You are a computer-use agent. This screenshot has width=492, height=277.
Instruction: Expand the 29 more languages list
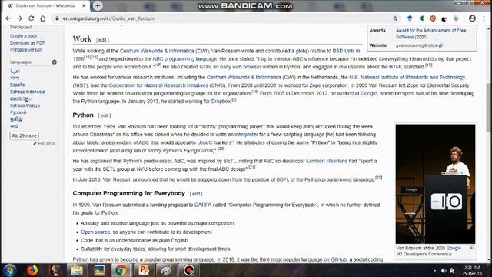click(25, 135)
